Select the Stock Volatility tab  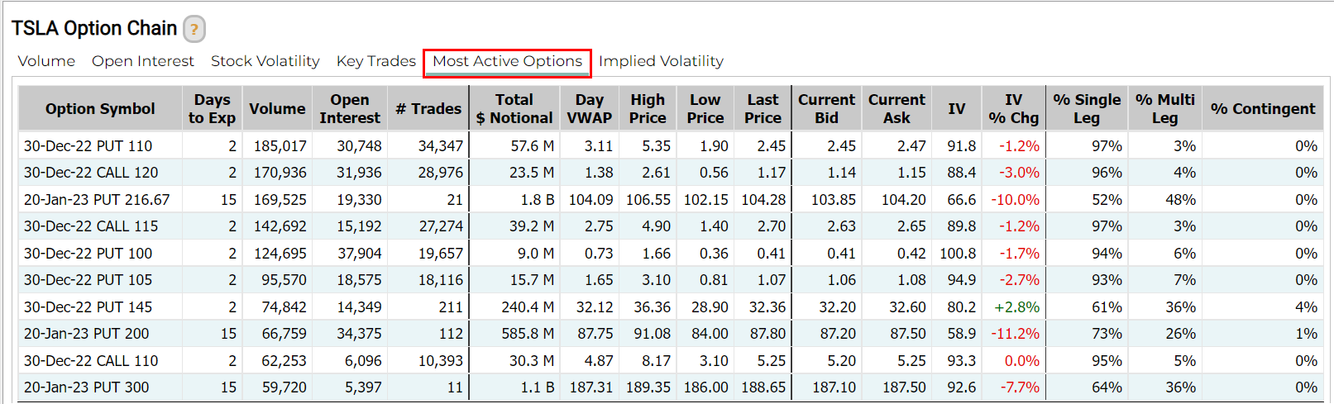[265, 61]
